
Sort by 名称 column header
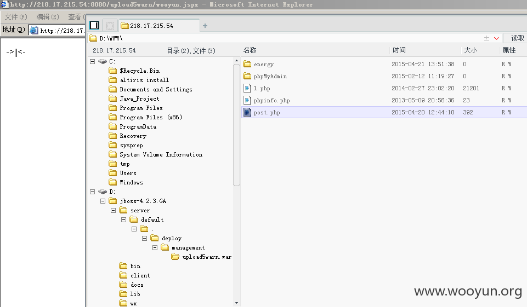point(250,50)
